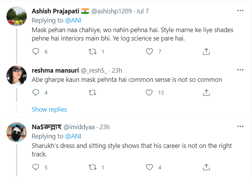Expand the Show replies link
This screenshot has width=252, height=177.
[49, 109]
